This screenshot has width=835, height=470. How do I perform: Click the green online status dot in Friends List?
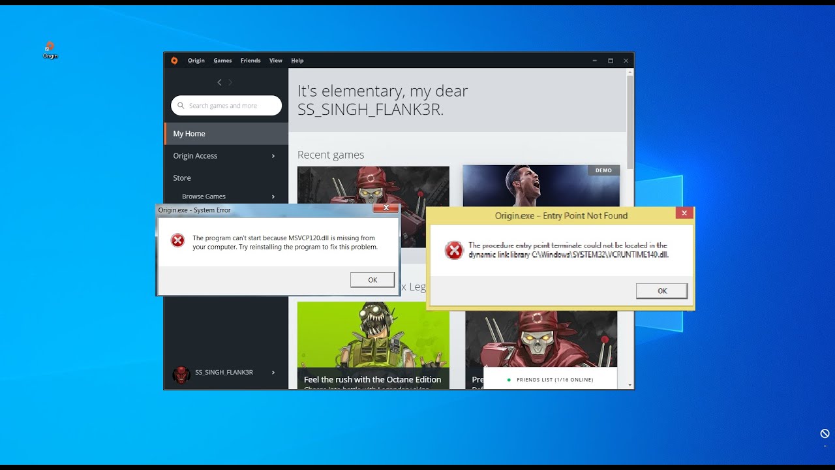509,379
